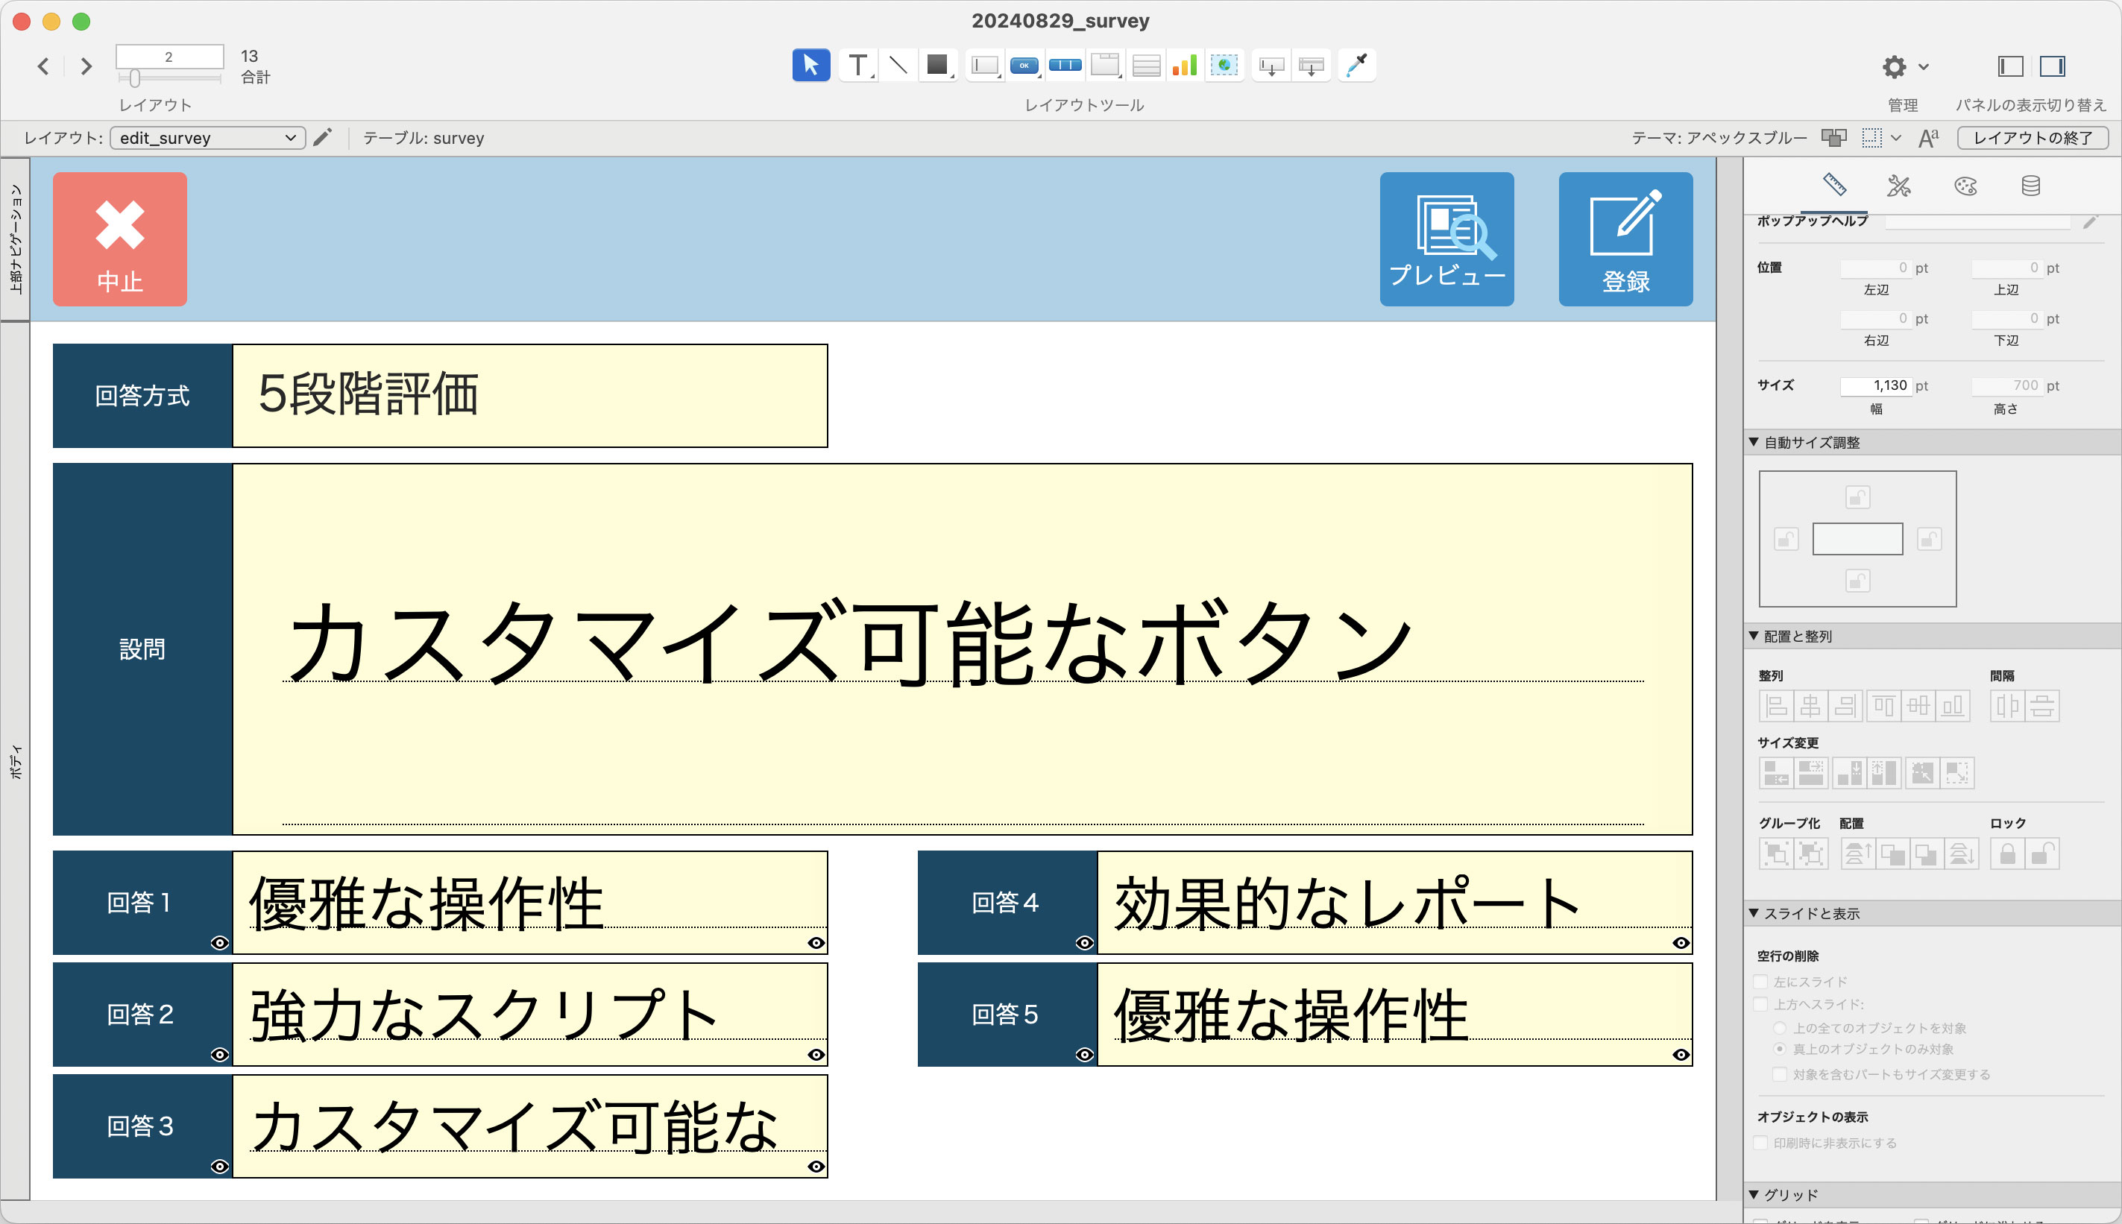Check the 左にスライド checkbox
2122x1224 pixels.
(x=1761, y=982)
